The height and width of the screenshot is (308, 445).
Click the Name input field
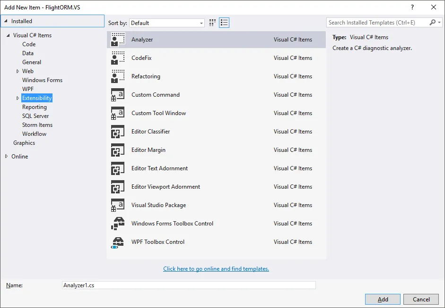point(189,285)
